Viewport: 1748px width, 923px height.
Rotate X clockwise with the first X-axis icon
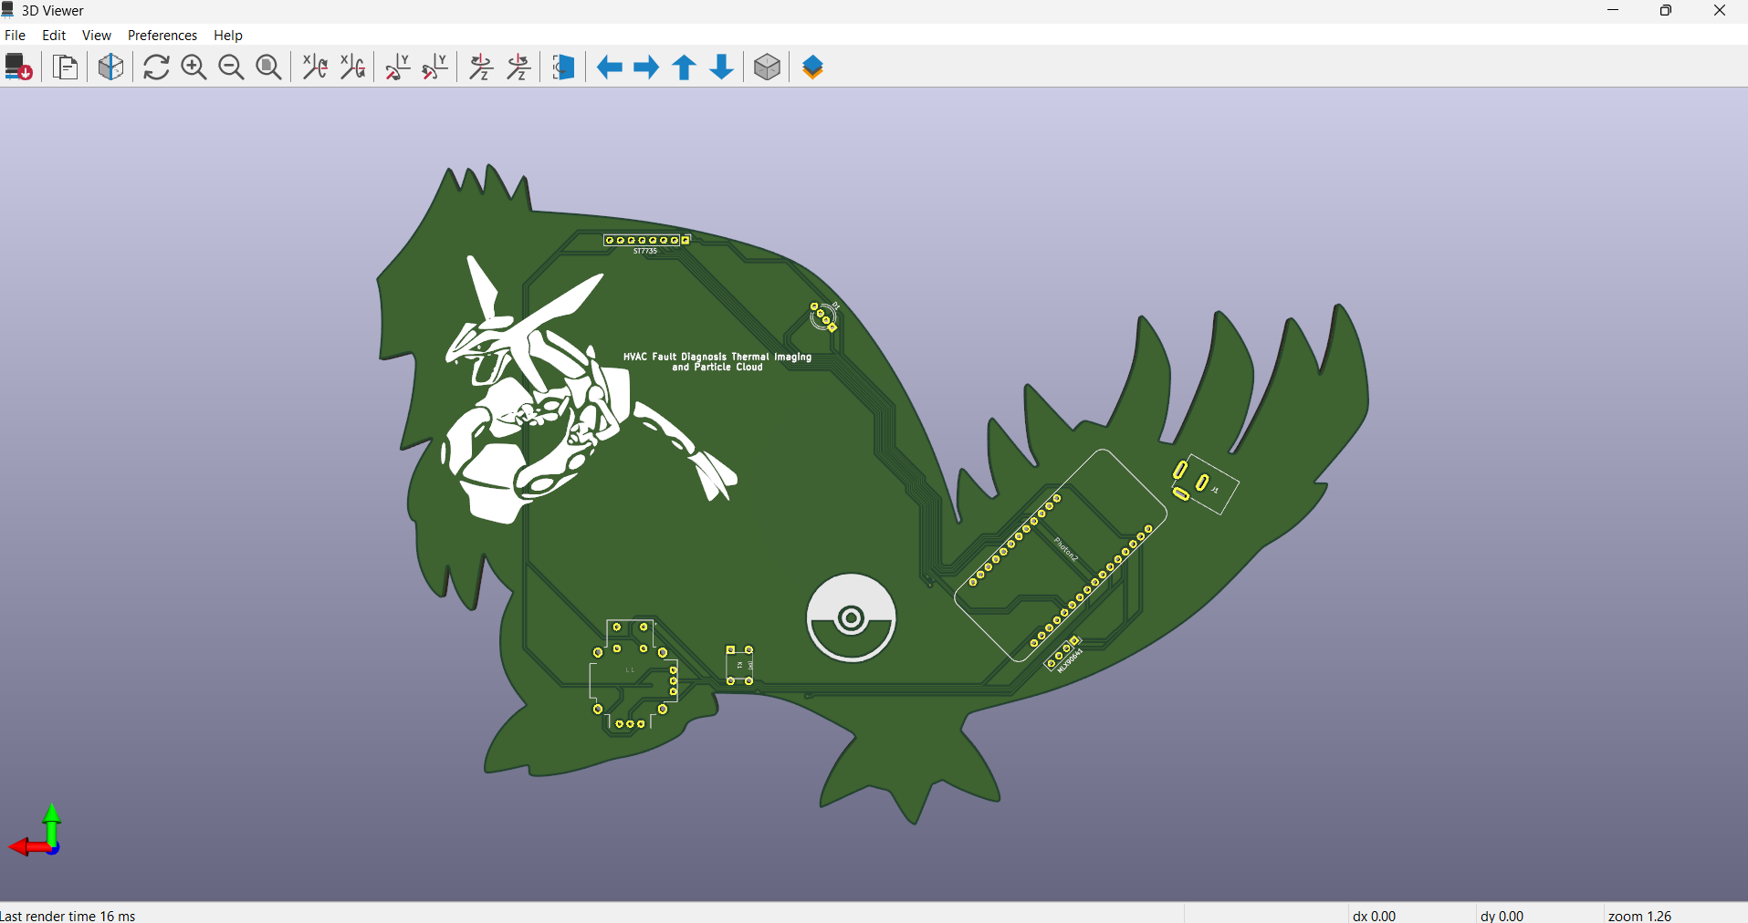tap(315, 67)
